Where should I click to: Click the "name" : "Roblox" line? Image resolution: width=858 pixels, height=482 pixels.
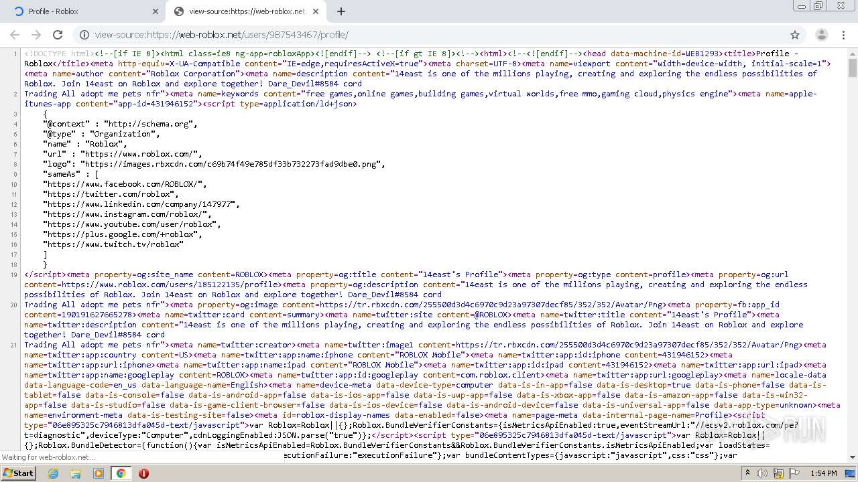tap(84, 144)
